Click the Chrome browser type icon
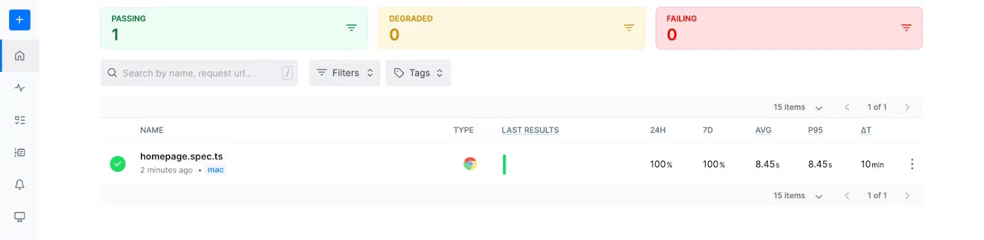This screenshot has height=240, width=984. coord(470,163)
